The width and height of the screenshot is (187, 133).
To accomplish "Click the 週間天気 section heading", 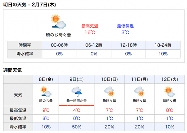I will point(12,70).
